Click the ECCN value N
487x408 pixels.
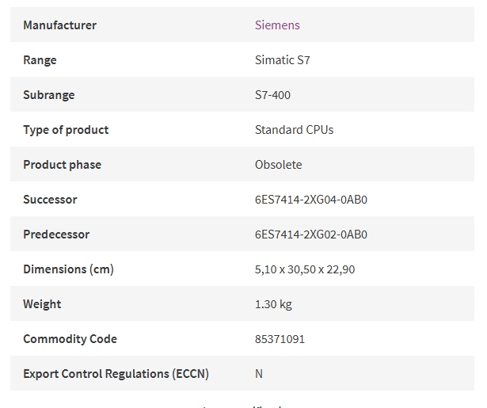click(x=259, y=373)
